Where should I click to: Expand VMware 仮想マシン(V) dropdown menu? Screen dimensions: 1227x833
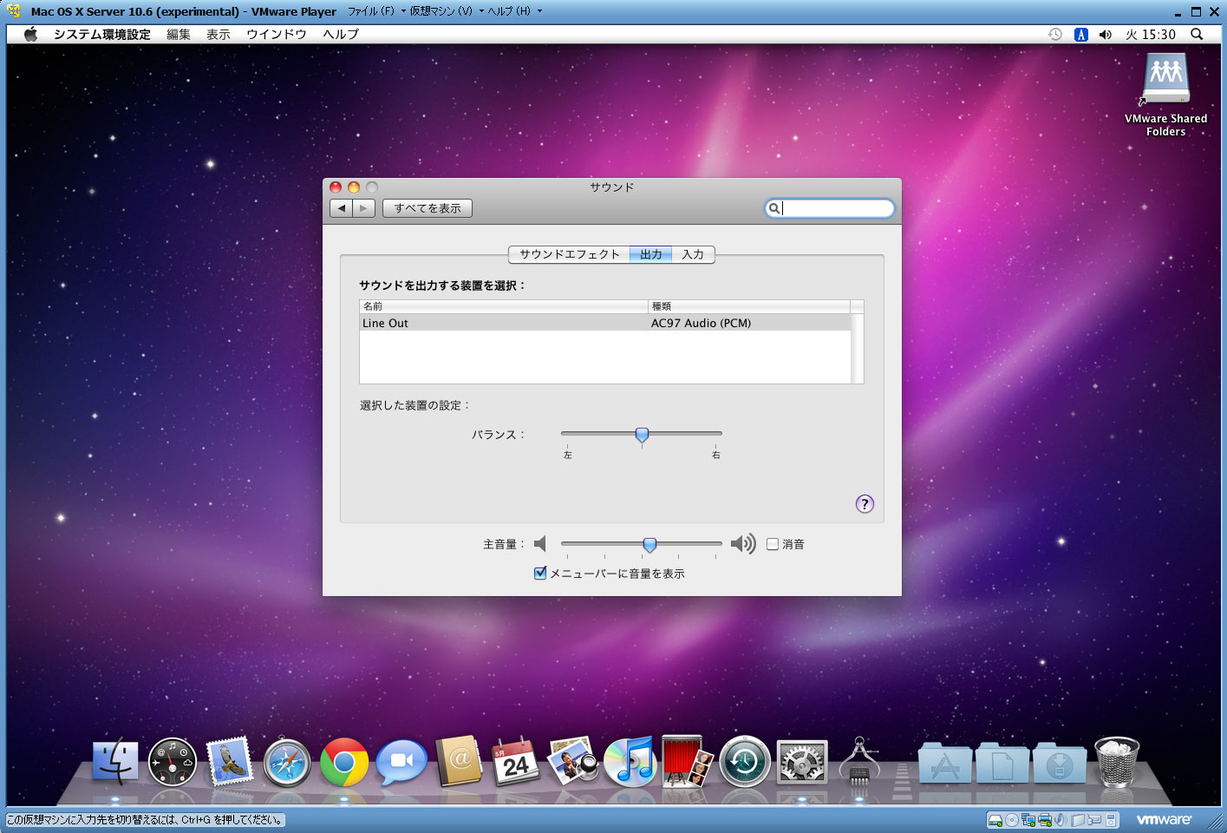click(441, 11)
